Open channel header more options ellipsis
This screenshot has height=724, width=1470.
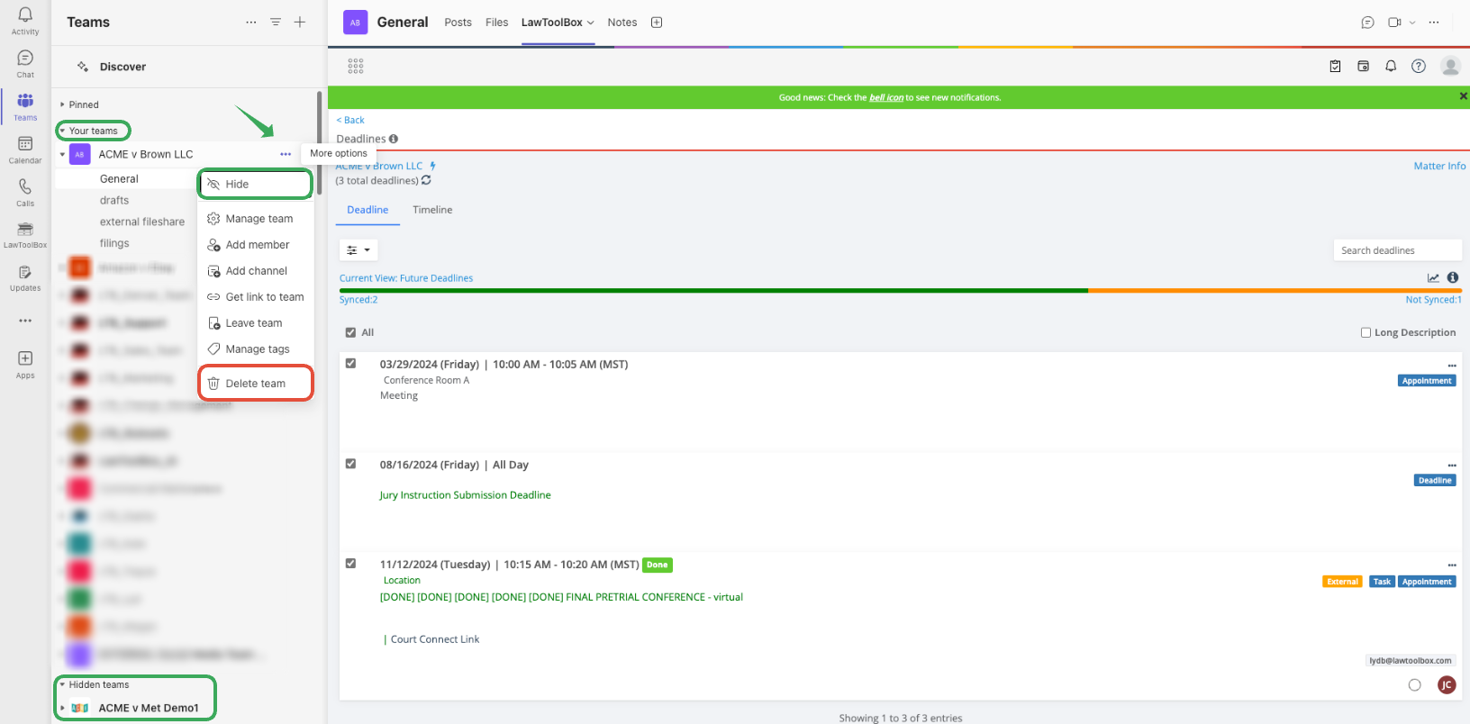click(1434, 23)
